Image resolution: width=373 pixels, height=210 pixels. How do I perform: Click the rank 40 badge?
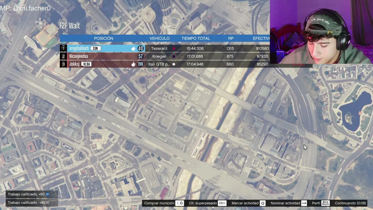pos(140,48)
